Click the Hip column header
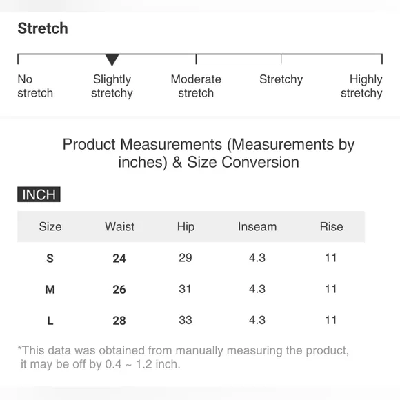 click(x=186, y=227)
